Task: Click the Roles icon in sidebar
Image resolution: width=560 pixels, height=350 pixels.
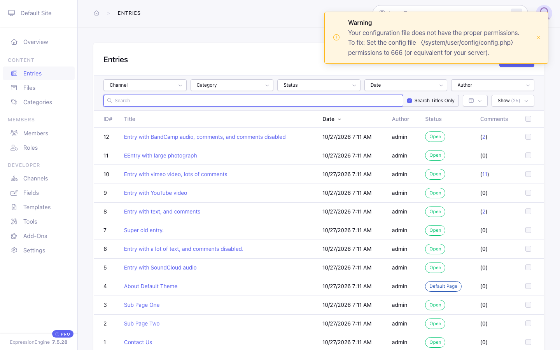Action: [x=14, y=148]
